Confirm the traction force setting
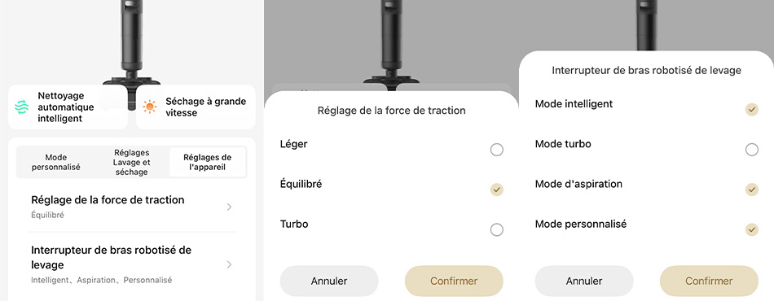 coord(454,281)
